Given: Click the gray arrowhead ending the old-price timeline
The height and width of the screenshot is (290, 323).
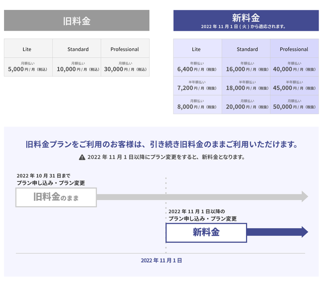Looking at the screenshot, I should point(304,197).
